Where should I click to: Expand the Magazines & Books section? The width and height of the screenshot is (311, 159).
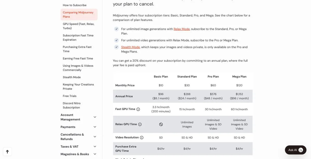79,154
